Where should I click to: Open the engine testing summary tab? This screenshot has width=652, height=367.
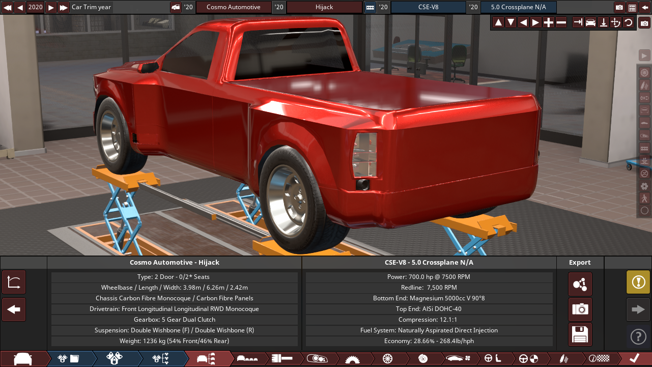click(x=160, y=358)
